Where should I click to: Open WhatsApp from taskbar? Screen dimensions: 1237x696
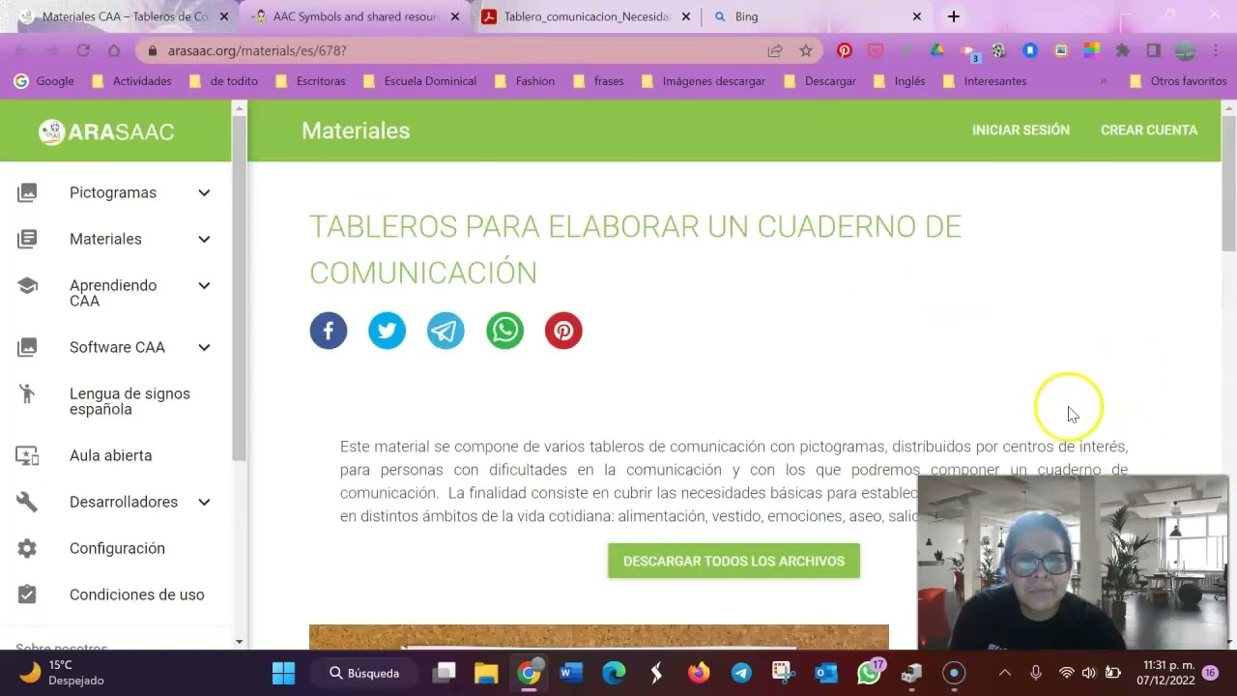[x=870, y=673]
